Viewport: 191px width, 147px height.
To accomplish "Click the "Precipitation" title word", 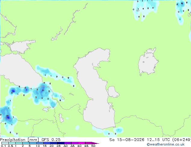I will [13, 140].
